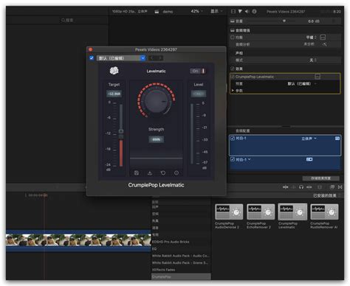Image resolution: width=350 pixels, height=286 pixels.
Task: Toggle the effects section checkbox in inspector
Action: tap(233, 69)
